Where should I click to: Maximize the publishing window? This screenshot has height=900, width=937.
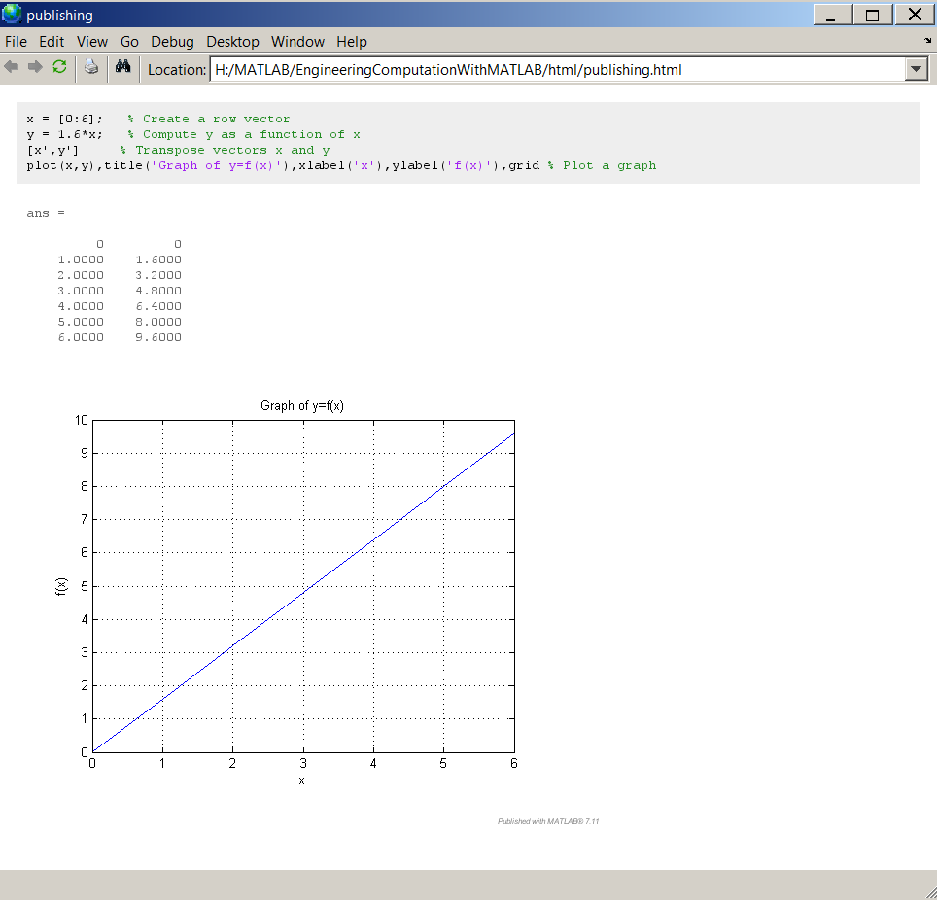[872, 15]
